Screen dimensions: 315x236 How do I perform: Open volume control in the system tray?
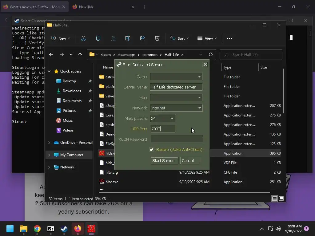click(x=278, y=229)
